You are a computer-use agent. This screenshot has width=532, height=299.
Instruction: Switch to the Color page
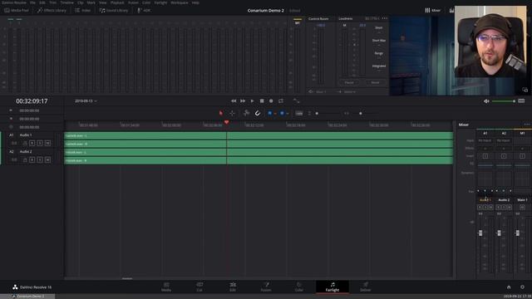click(x=299, y=287)
